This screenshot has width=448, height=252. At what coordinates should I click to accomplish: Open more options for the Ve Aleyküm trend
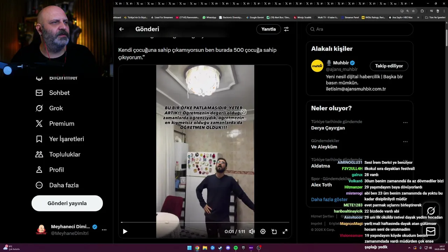click(405, 142)
